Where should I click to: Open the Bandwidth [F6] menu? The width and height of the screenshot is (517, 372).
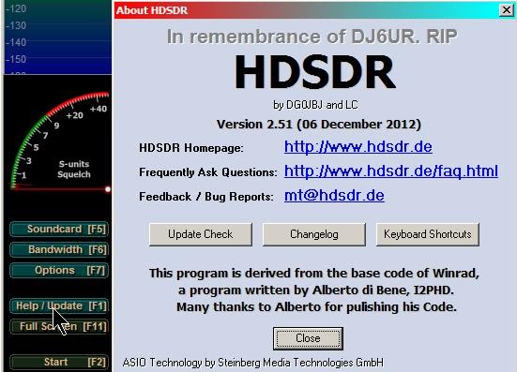coord(59,250)
